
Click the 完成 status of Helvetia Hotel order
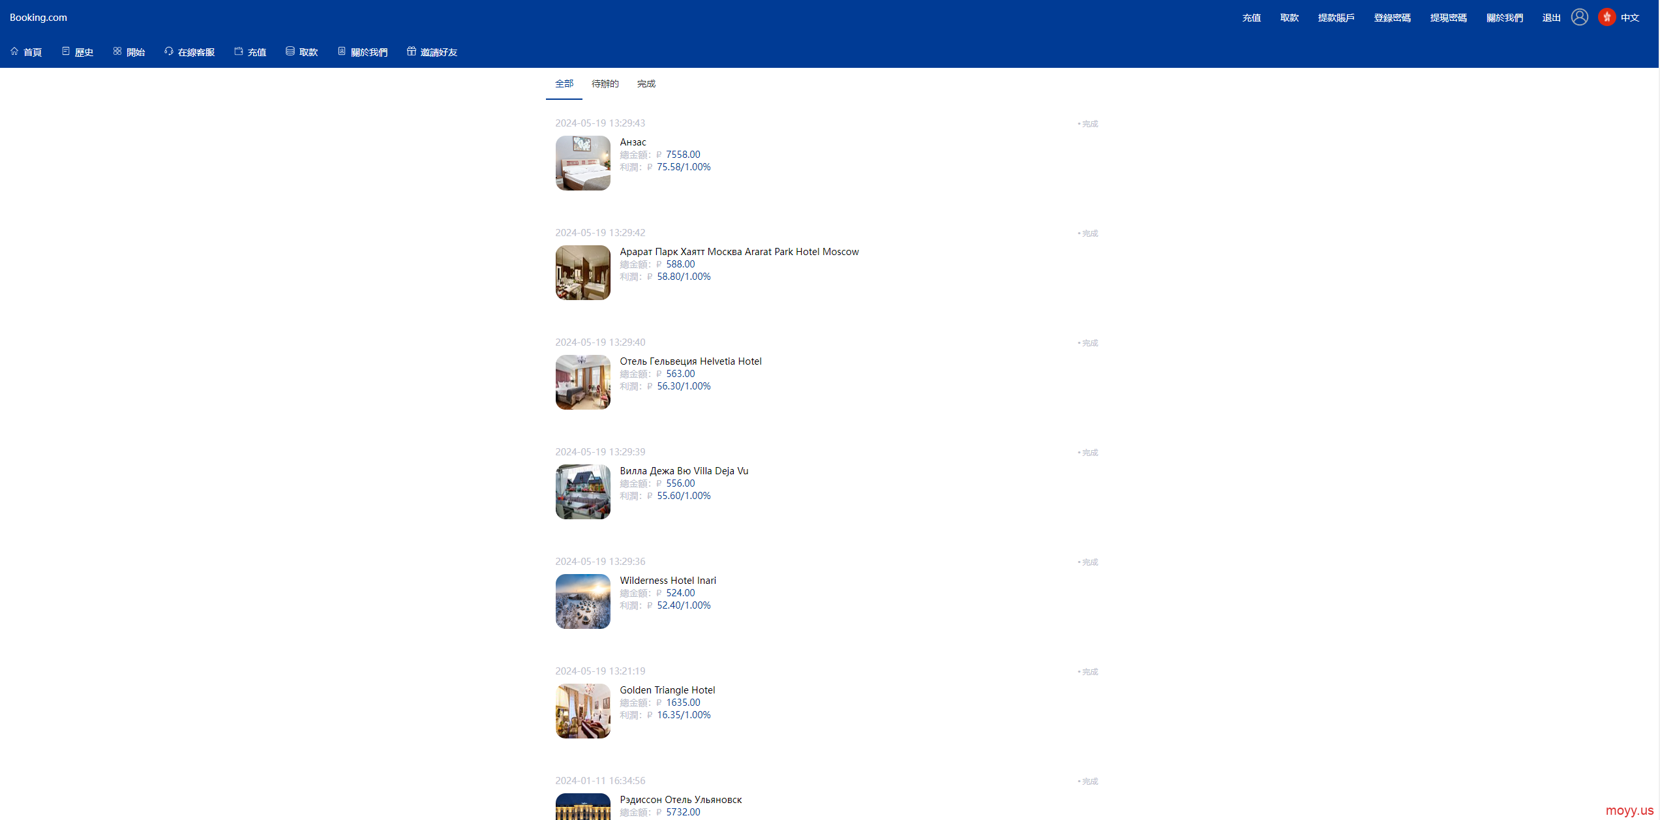pyautogui.click(x=1089, y=343)
